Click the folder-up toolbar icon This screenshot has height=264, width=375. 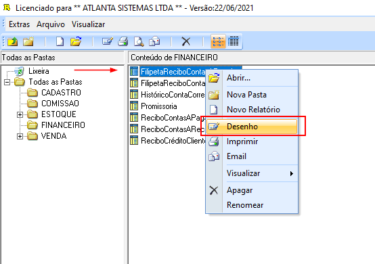[x=12, y=41]
